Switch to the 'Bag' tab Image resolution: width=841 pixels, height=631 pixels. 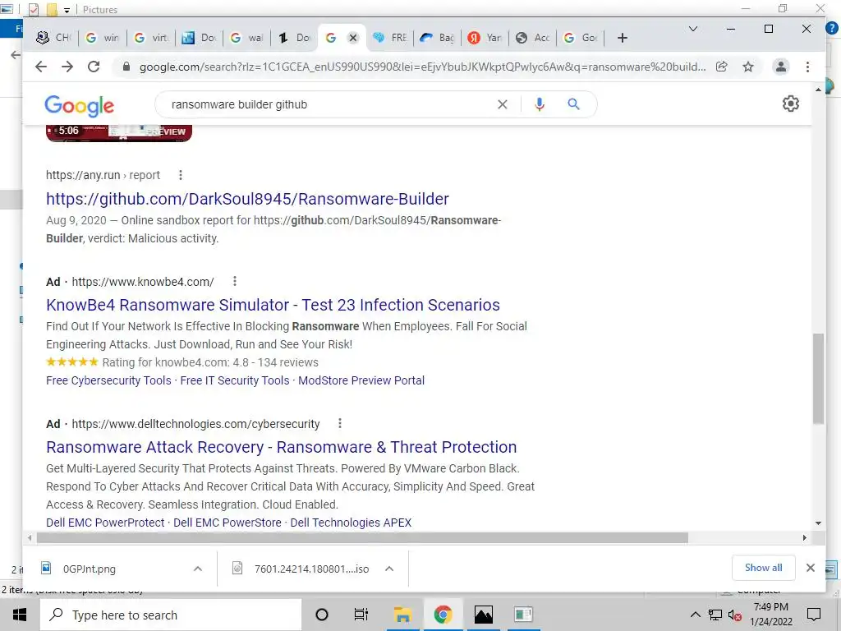(437, 38)
